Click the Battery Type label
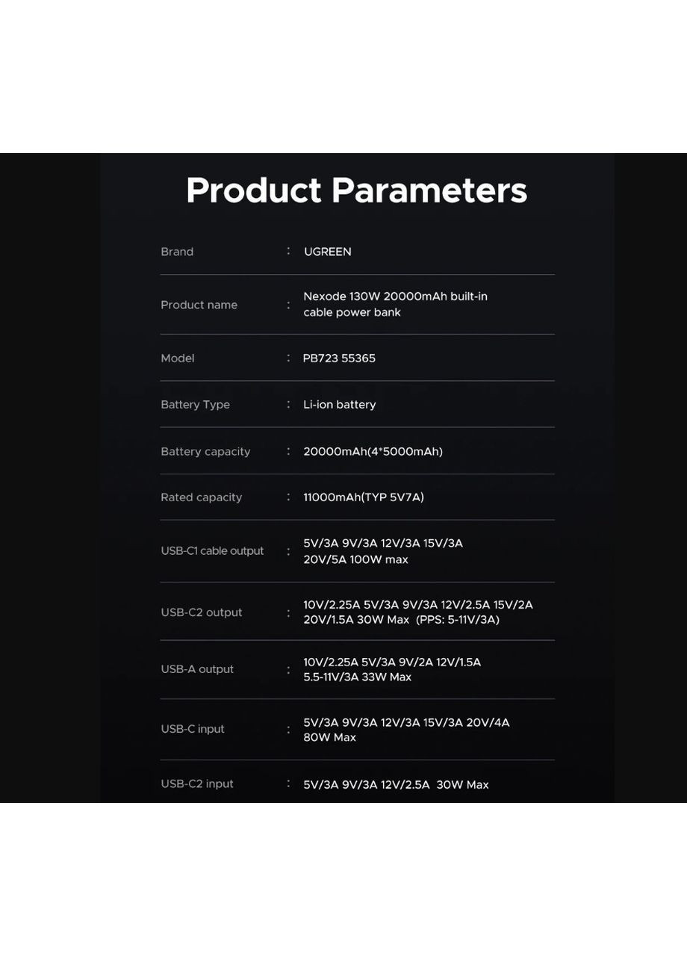 [x=195, y=405]
